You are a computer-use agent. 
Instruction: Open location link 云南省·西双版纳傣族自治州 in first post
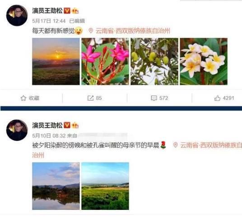click(133, 31)
